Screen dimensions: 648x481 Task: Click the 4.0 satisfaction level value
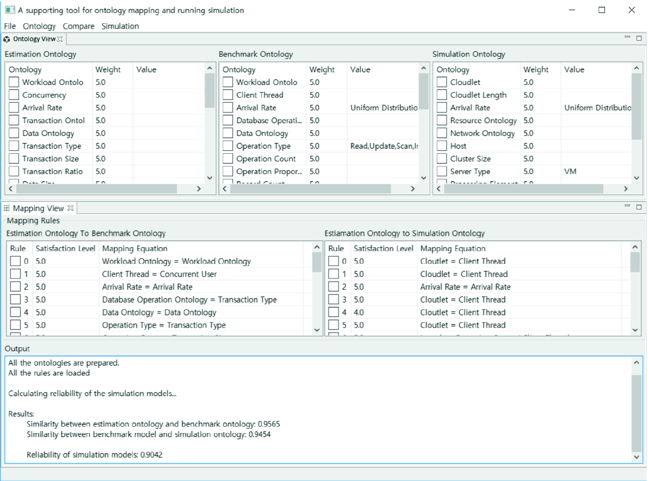(359, 312)
